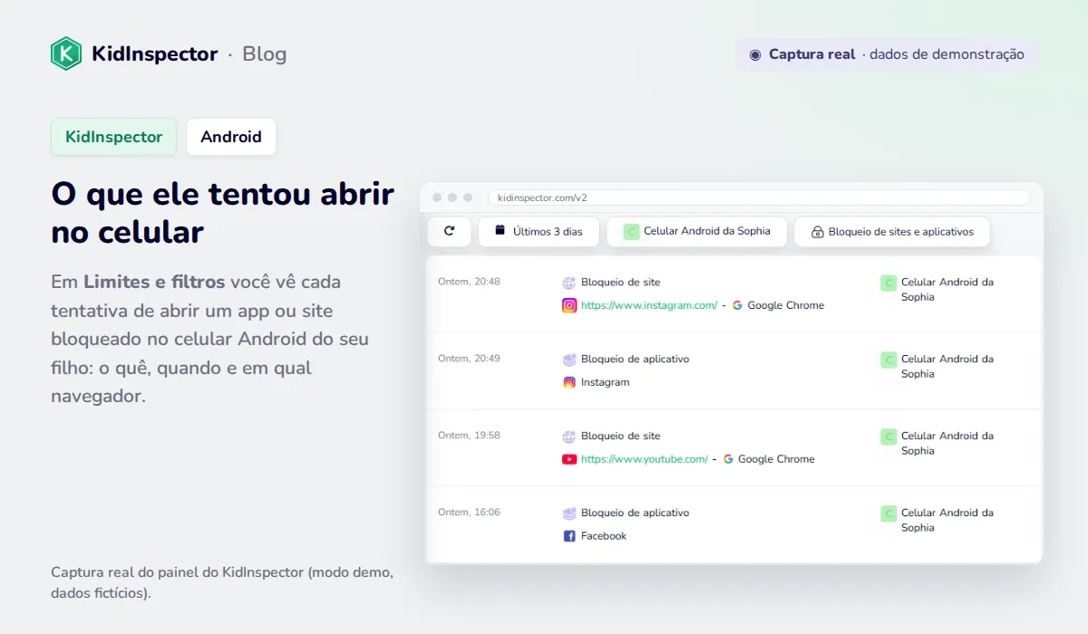Click the device C icon in the 20:48 row

click(x=889, y=283)
